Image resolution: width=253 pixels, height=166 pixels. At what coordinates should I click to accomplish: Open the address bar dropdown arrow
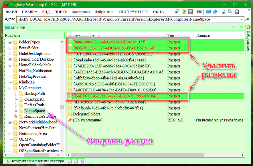pos(242,19)
